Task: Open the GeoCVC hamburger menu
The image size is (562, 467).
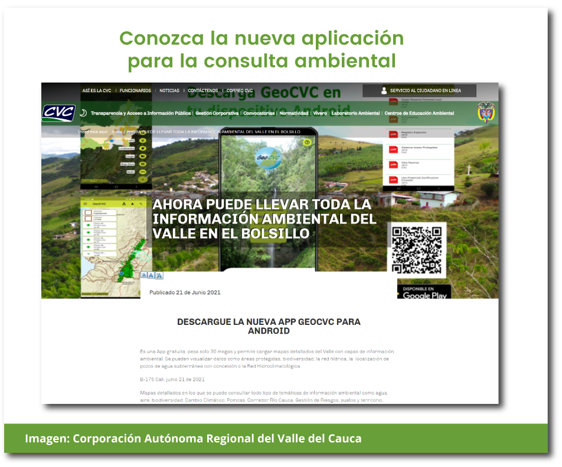Action: (x=85, y=203)
